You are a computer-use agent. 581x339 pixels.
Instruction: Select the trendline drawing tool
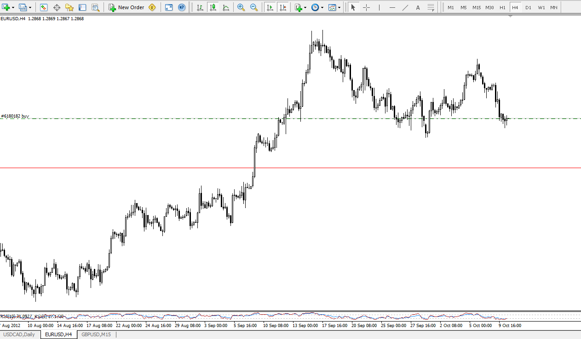[x=405, y=7]
